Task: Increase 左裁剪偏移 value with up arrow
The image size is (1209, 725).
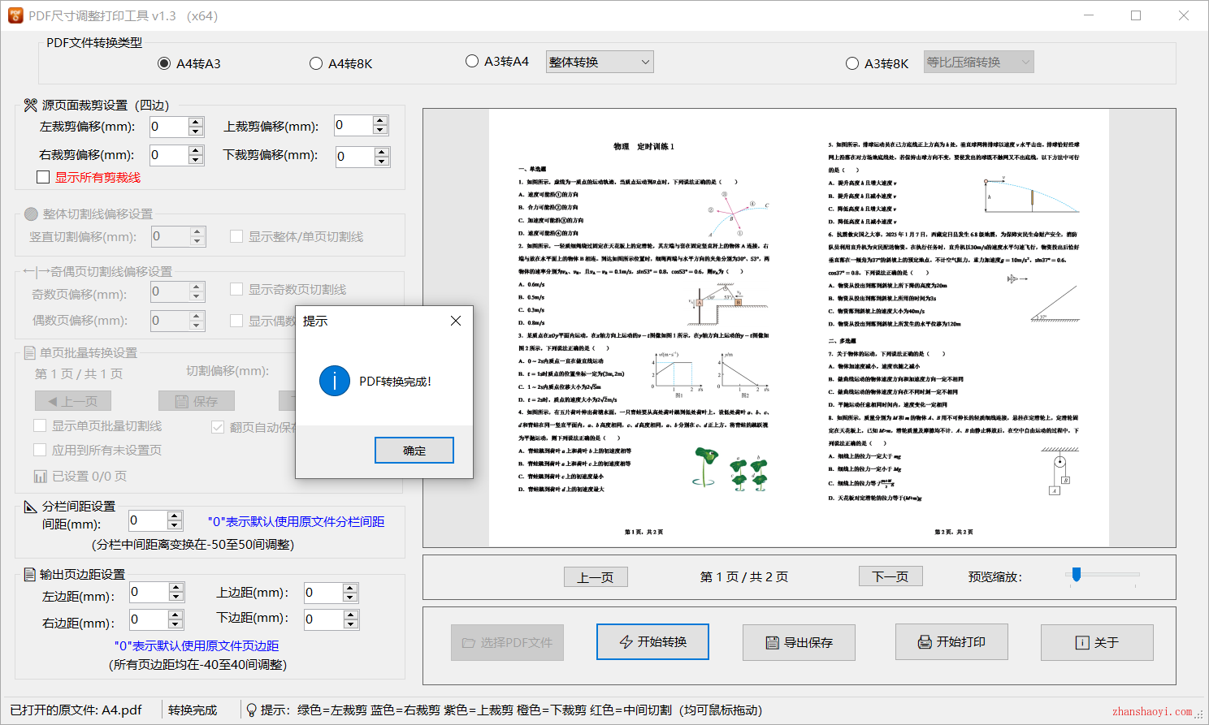Action: [196, 123]
